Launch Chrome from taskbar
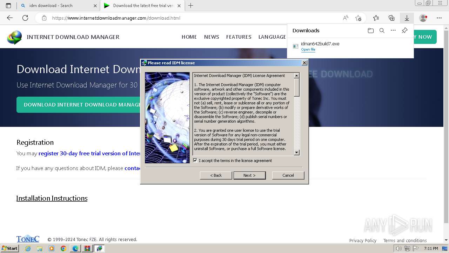This screenshot has width=449, height=253. tap(63, 248)
